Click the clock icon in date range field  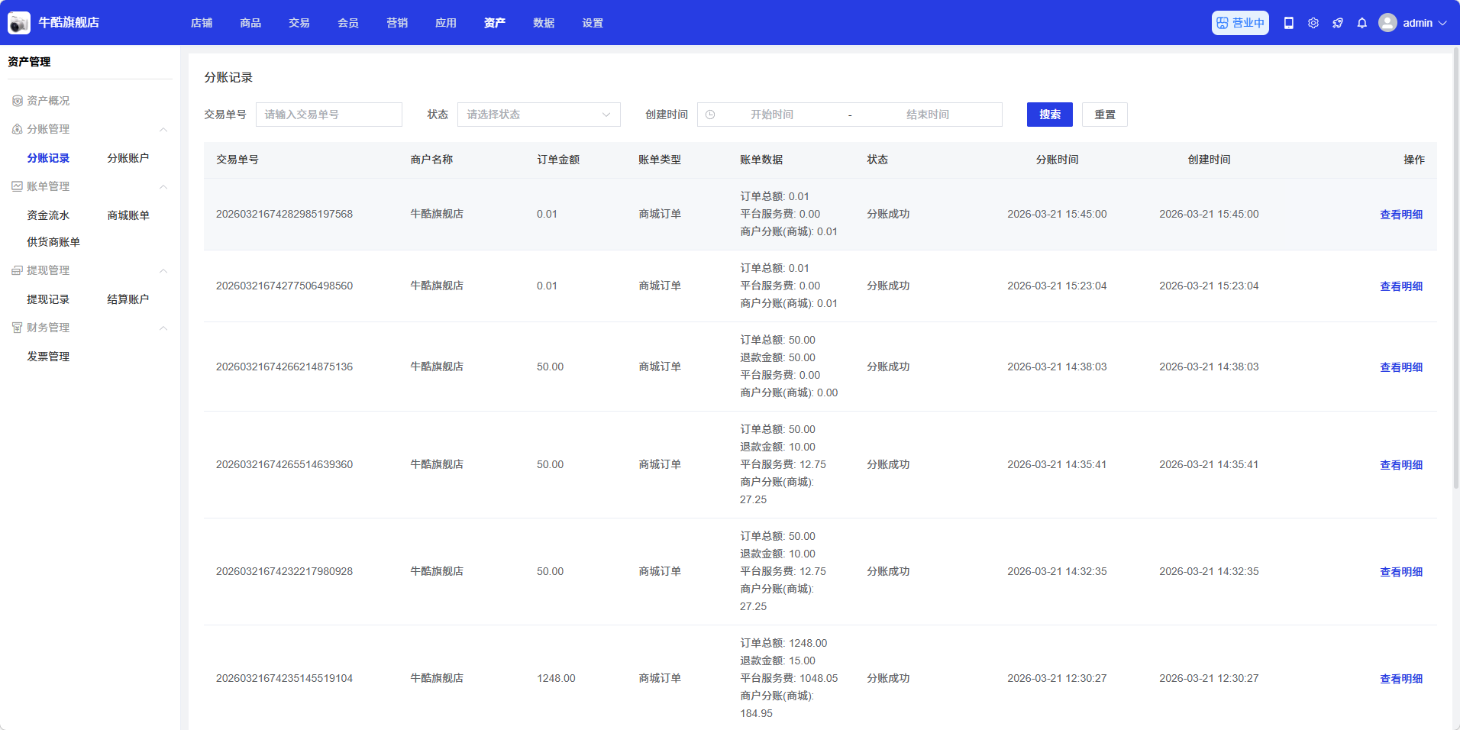[710, 115]
